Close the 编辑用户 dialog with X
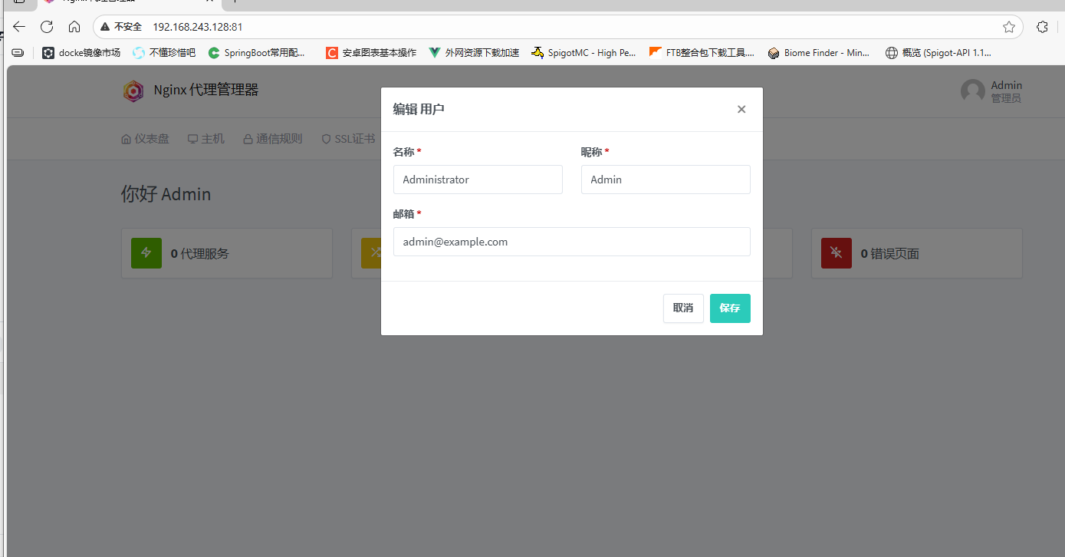Screen dimensions: 1065x557 (x=741, y=110)
